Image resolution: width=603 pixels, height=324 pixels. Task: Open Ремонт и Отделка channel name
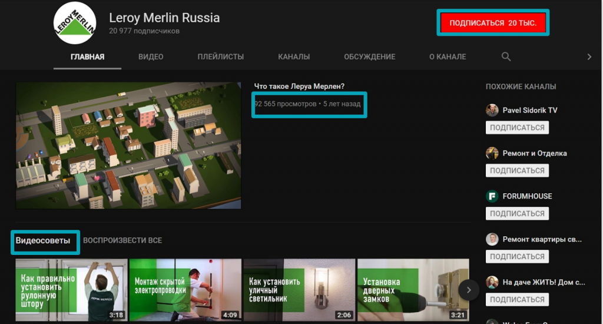[x=535, y=153]
